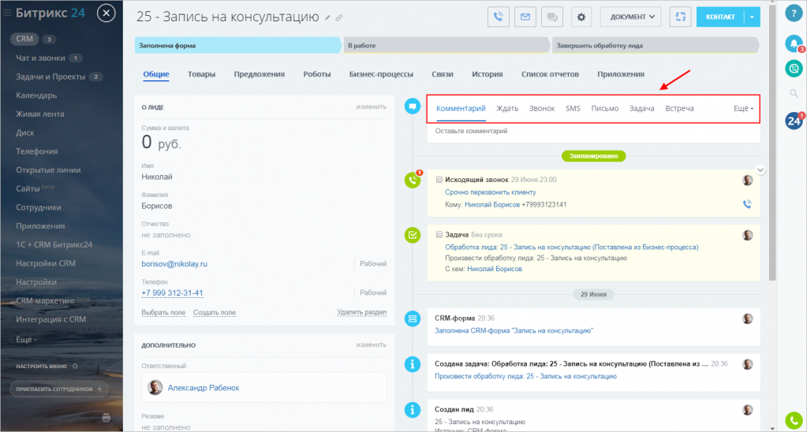The height and width of the screenshot is (432, 807).
Task: Set stage to Завершить обработку лида
Action: [656, 45]
